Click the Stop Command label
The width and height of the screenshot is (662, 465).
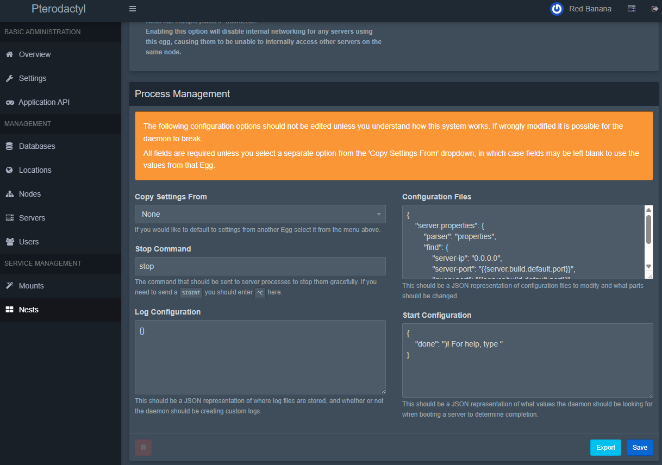click(x=163, y=249)
